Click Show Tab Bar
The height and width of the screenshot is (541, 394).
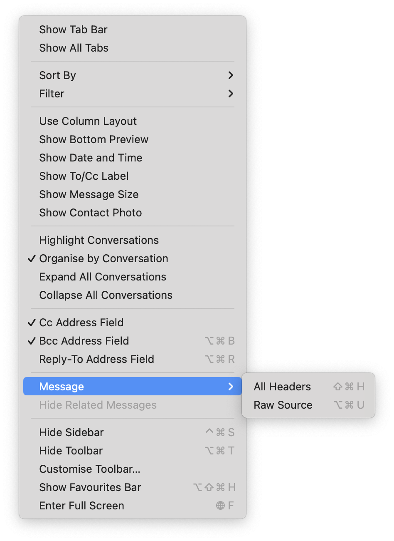[73, 30]
